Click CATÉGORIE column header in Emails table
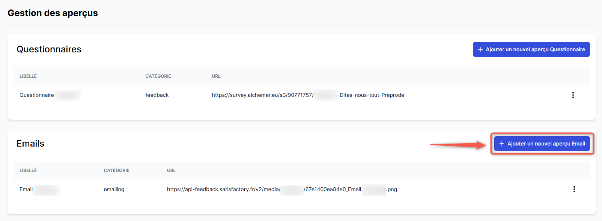This screenshot has height=221, width=602. [x=116, y=171]
